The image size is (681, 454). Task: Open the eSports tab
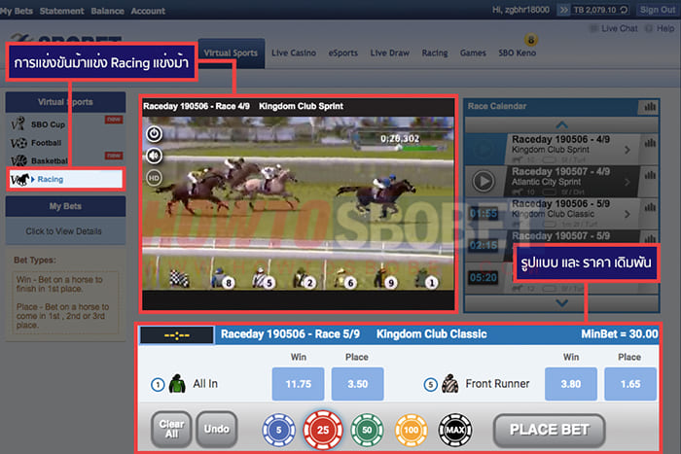coord(343,52)
